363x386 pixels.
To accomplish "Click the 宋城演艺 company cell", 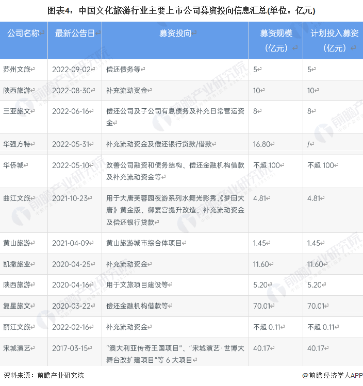I will tap(17, 347).
